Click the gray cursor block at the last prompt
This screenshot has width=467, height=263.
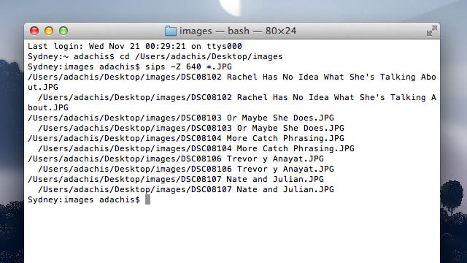(x=148, y=200)
